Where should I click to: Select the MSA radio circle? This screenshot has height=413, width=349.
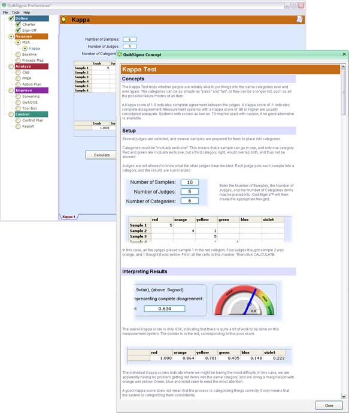coord(18,43)
